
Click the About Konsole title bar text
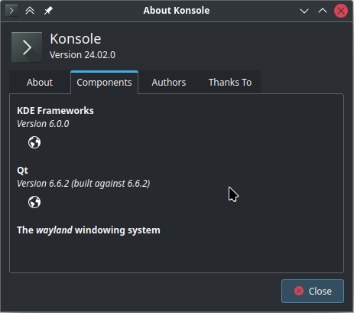click(x=177, y=11)
